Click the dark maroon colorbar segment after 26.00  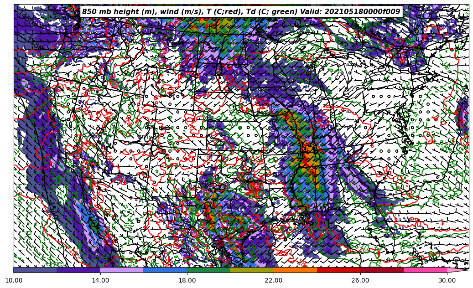tap(382, 270)
